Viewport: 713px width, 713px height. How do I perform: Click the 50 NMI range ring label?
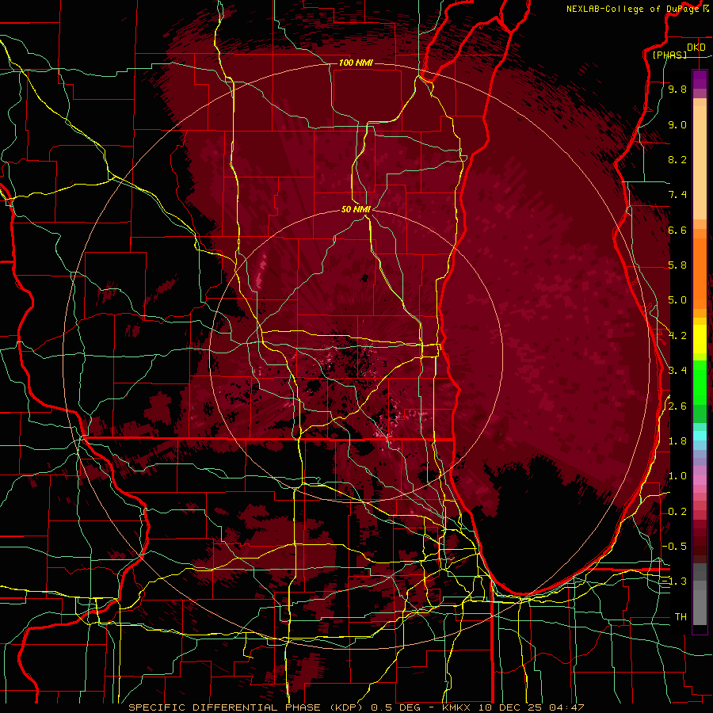pos(356,209)
